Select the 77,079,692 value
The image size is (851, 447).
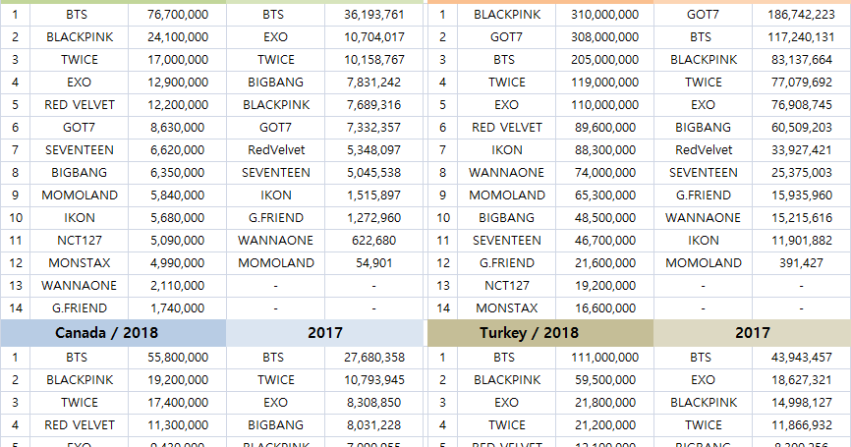coord(802,83)
